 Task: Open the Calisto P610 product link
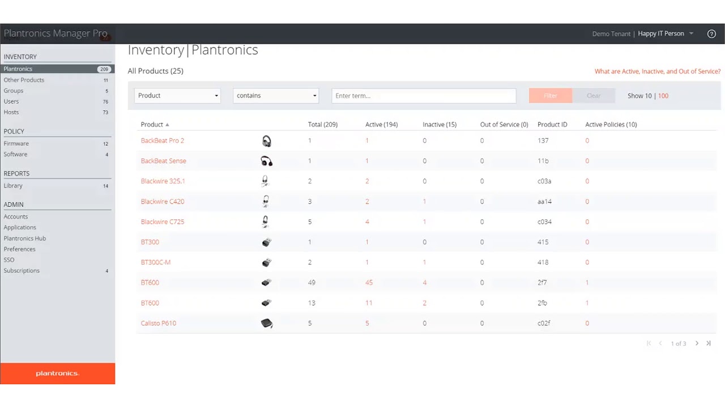tap(159, 323)
